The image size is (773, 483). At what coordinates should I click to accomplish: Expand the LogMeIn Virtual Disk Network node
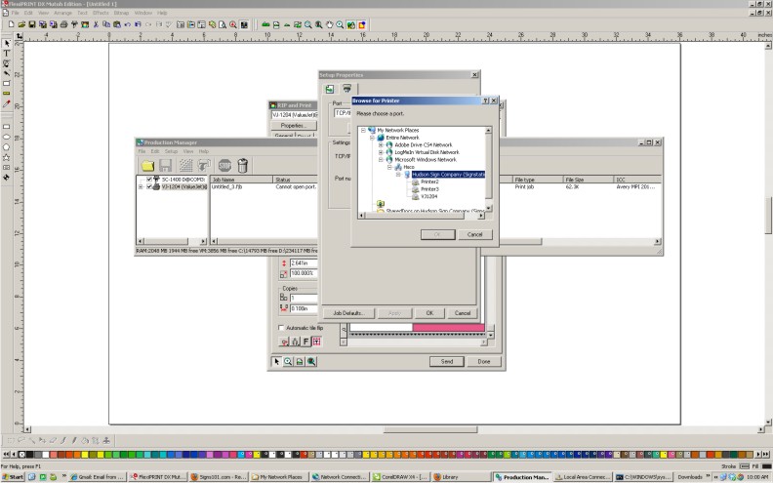[381, 152]
